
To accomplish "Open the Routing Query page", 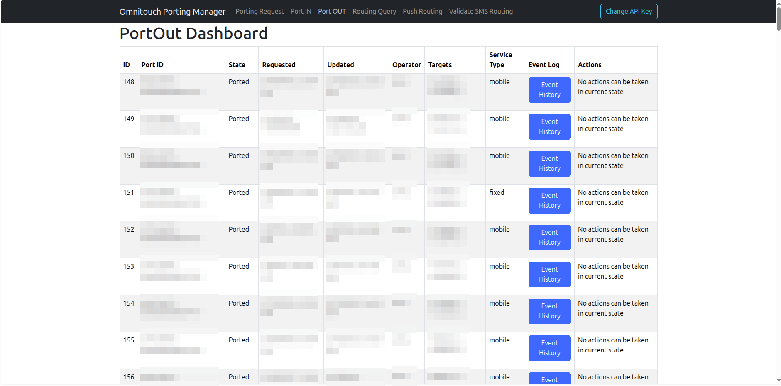I will click(x=374, y=12).
